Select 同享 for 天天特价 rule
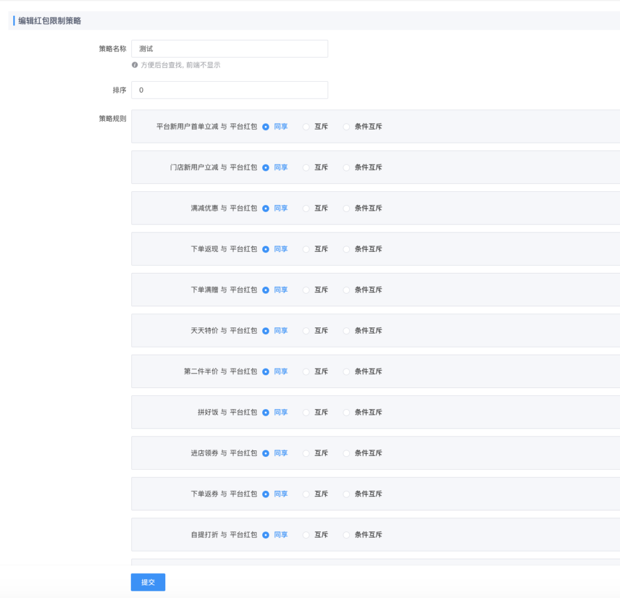Image resolution: width=620 pixels, height=598 pixels. [266, 331]
